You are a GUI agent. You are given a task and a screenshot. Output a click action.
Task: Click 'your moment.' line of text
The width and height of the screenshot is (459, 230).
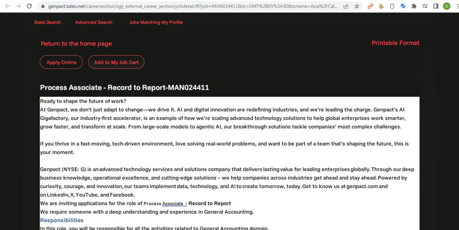coord(57,152)
